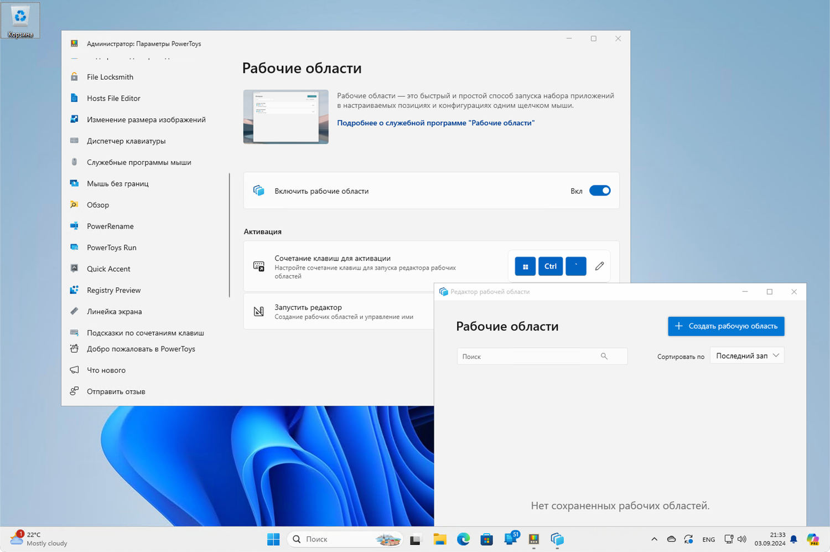Click the welcome to PowerToys icon
830x552 pixels.
[x=74, y=349]
